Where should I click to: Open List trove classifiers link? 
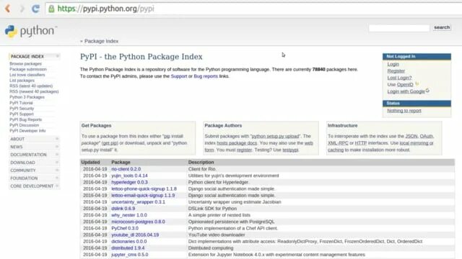(27, 75)
